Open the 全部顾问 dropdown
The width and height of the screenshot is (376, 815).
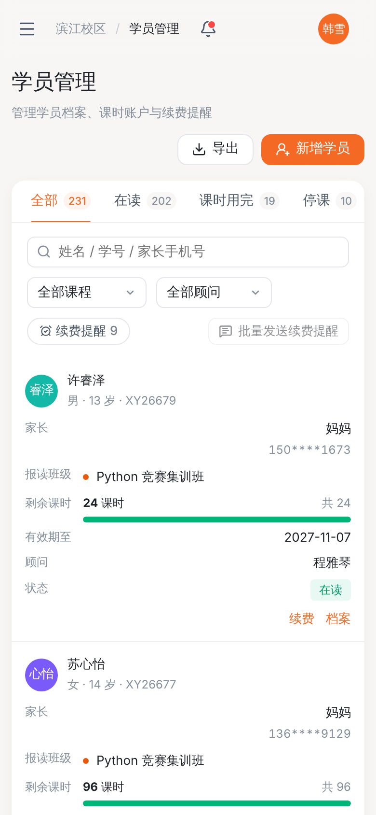point(214,293)
